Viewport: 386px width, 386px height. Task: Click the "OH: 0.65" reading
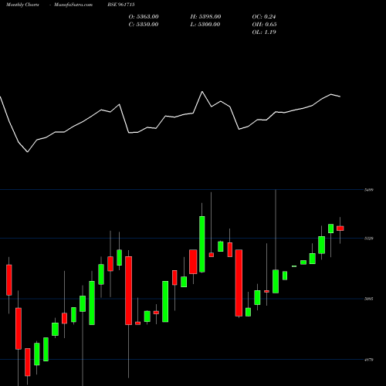pyautogui.click(x=264, y=25)
